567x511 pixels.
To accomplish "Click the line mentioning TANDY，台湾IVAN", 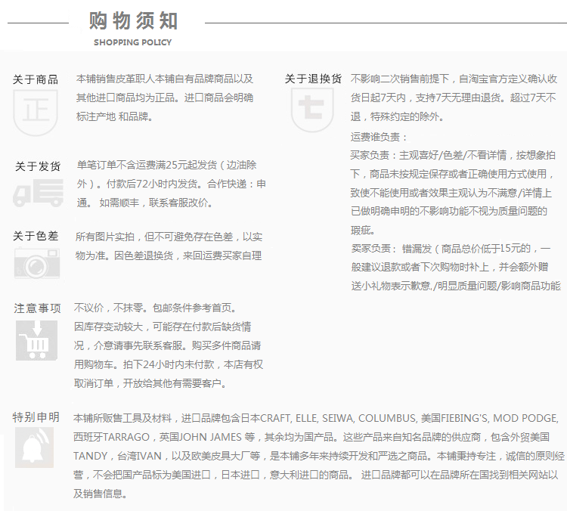I will click(319, 456).
